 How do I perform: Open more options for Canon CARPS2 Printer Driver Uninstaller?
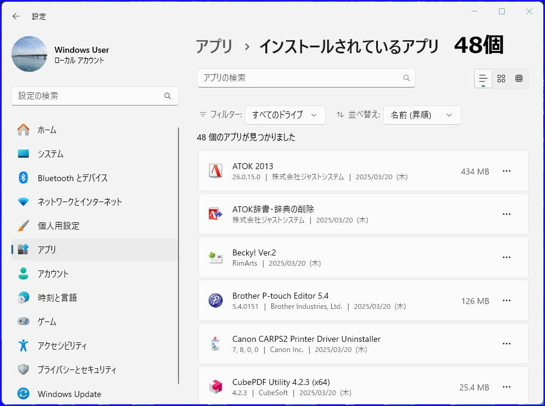pos(507,344)
